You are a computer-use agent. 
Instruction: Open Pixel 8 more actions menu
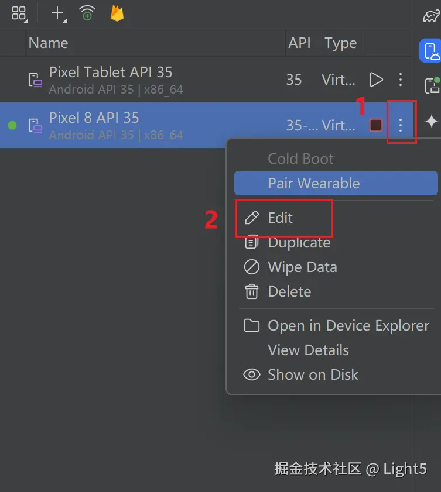coord(401,125)
